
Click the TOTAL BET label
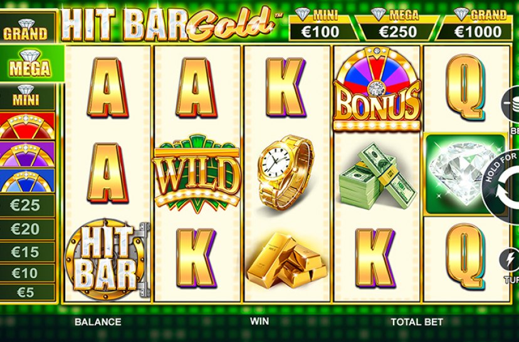(417, 321)
